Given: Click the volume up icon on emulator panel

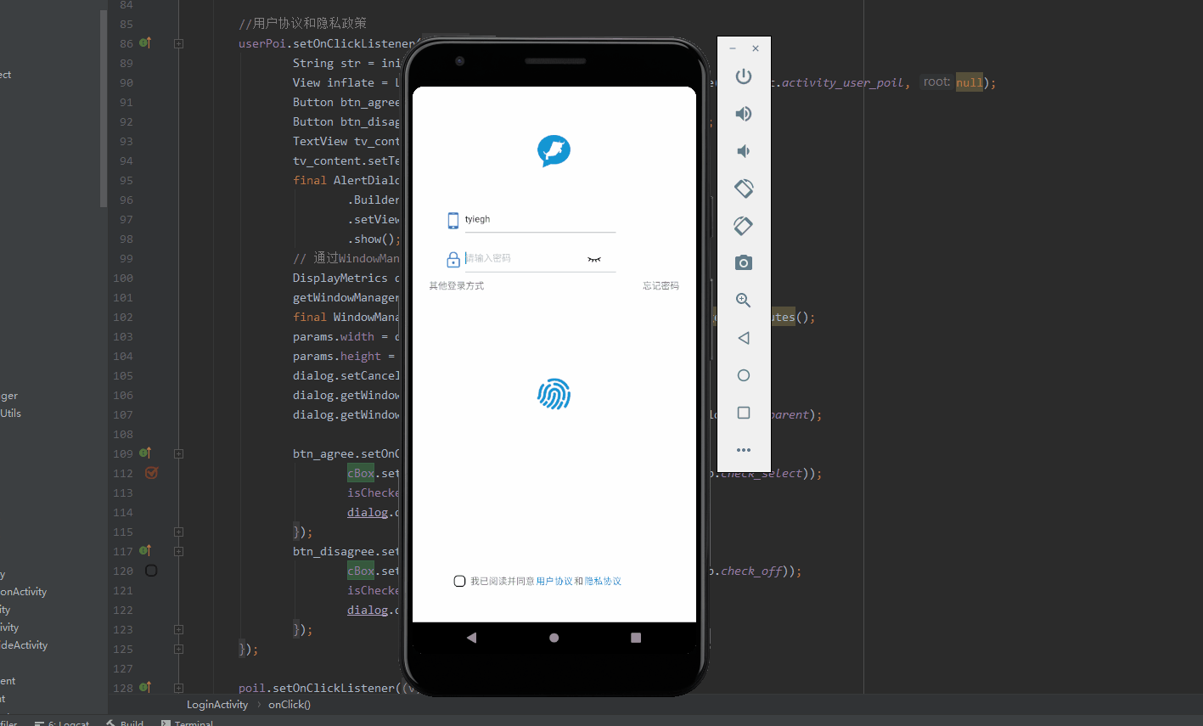Looking at the screenshot, I should [744, 113].
